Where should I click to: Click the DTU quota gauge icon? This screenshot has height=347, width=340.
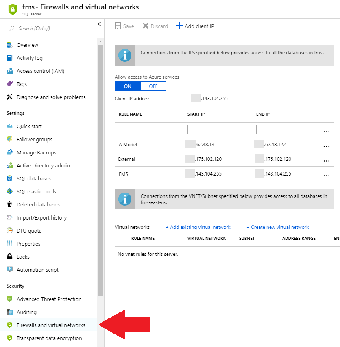pos(9,231)
